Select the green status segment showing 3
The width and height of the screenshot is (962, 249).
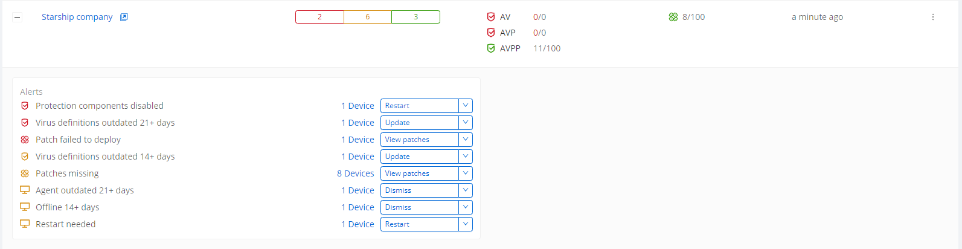416,17
